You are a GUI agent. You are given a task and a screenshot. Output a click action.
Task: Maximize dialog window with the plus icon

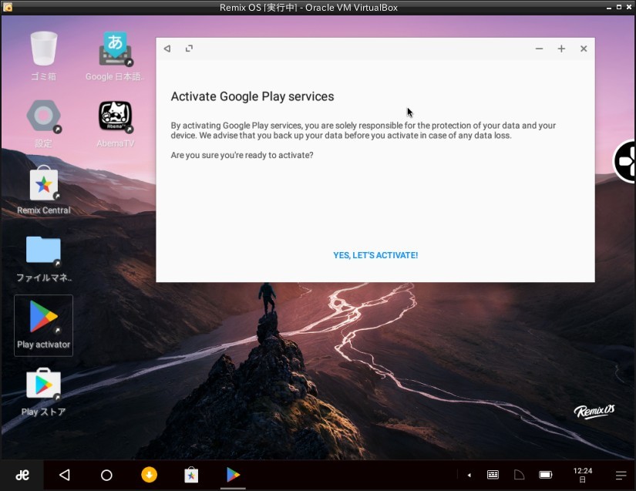561,49
